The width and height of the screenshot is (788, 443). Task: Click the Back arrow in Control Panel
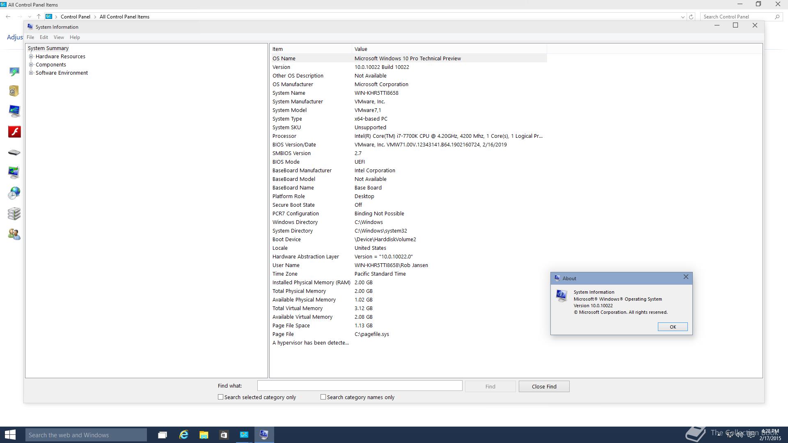(8, 16)
